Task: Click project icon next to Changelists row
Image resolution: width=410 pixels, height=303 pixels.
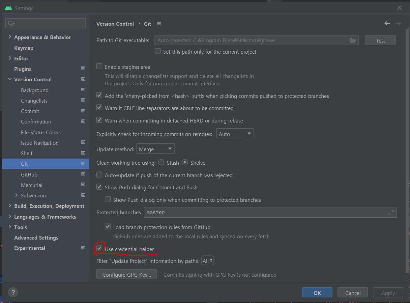Action: click(x=83, y=100)
